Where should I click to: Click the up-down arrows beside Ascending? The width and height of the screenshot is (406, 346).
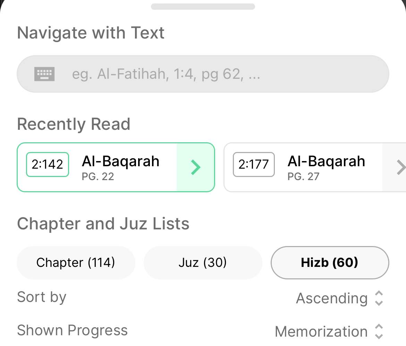click(379, 298)
